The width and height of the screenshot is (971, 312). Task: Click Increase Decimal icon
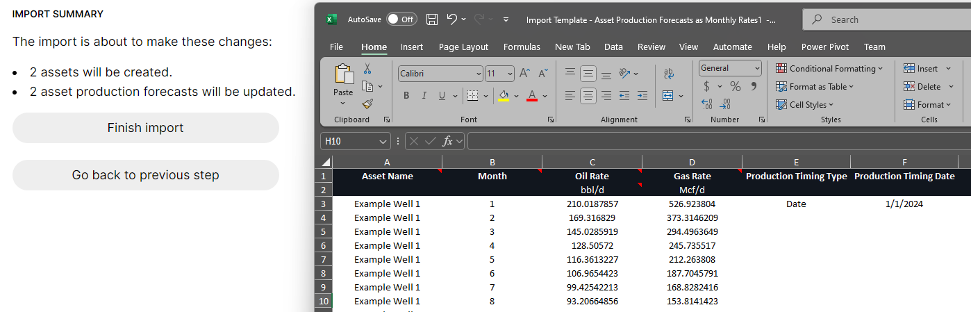tap(707, 104)
